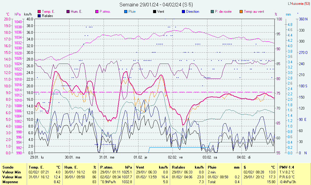Image resolution: width=311 pixels, height=185 pixels.
Task: Select the gust maximum value '23.0'
Action: [200, 177]
